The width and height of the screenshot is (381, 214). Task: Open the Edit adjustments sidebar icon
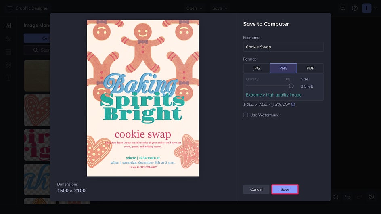(8, 39)
